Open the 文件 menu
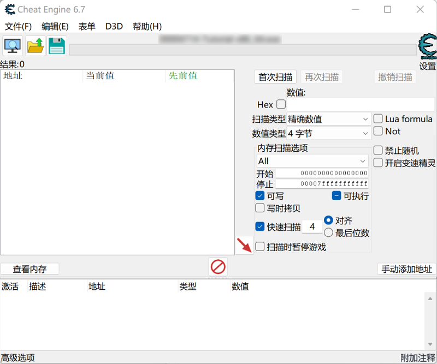Screen dimensions: 437x364 (18, 26)
